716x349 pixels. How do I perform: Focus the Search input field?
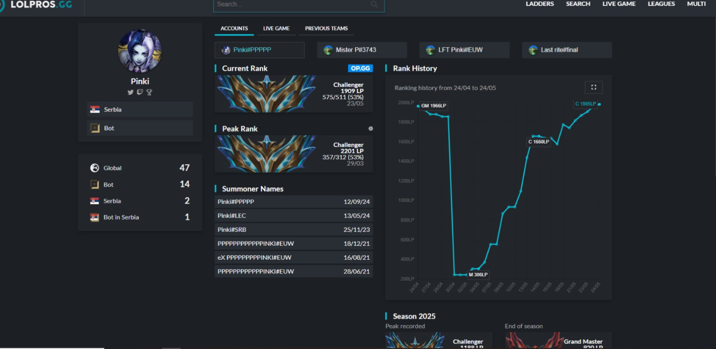tap(299, 4)
